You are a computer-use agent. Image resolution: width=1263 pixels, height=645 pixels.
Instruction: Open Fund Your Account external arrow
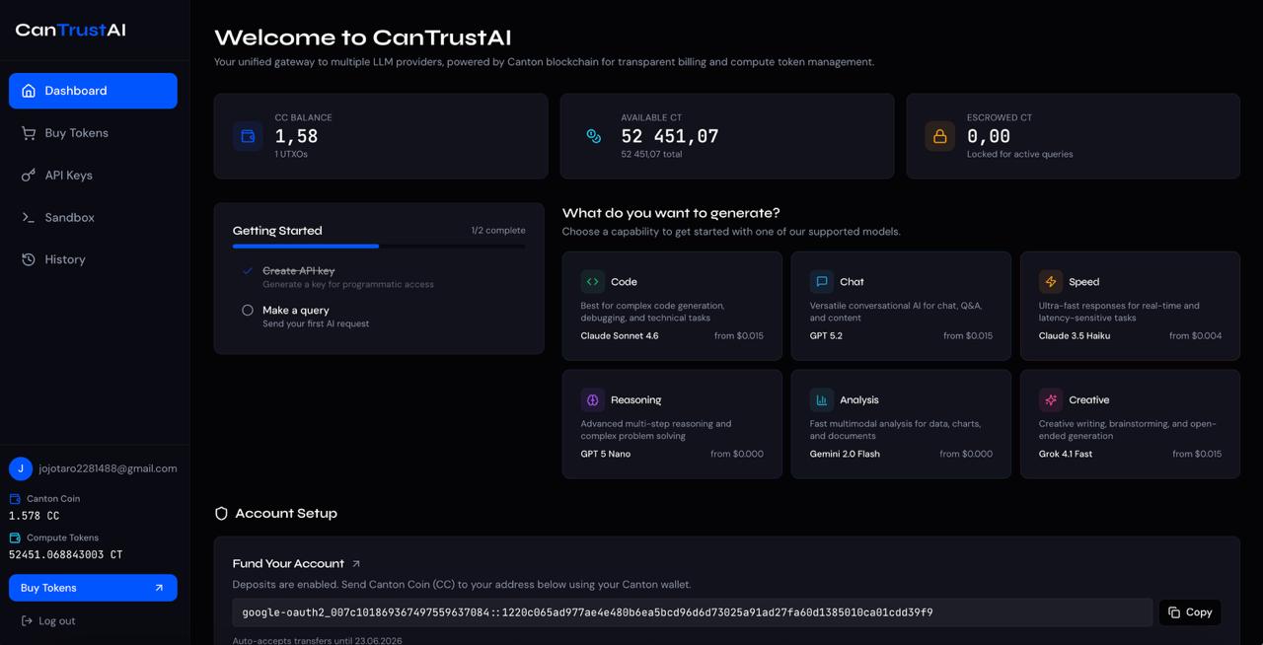[x=356, y=564]
